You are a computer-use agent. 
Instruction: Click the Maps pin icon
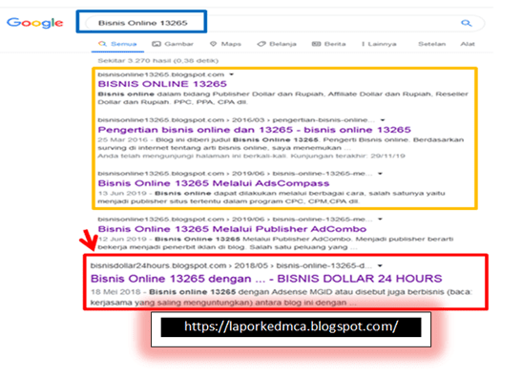tap(214, 44)
